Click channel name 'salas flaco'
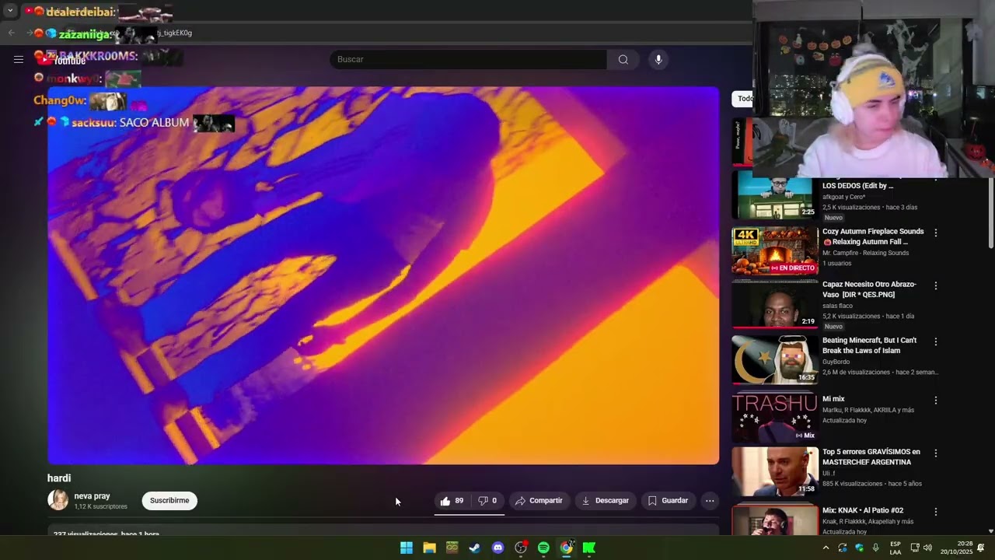This screenshot has height=560, width=995. click(x=837, y=306)
